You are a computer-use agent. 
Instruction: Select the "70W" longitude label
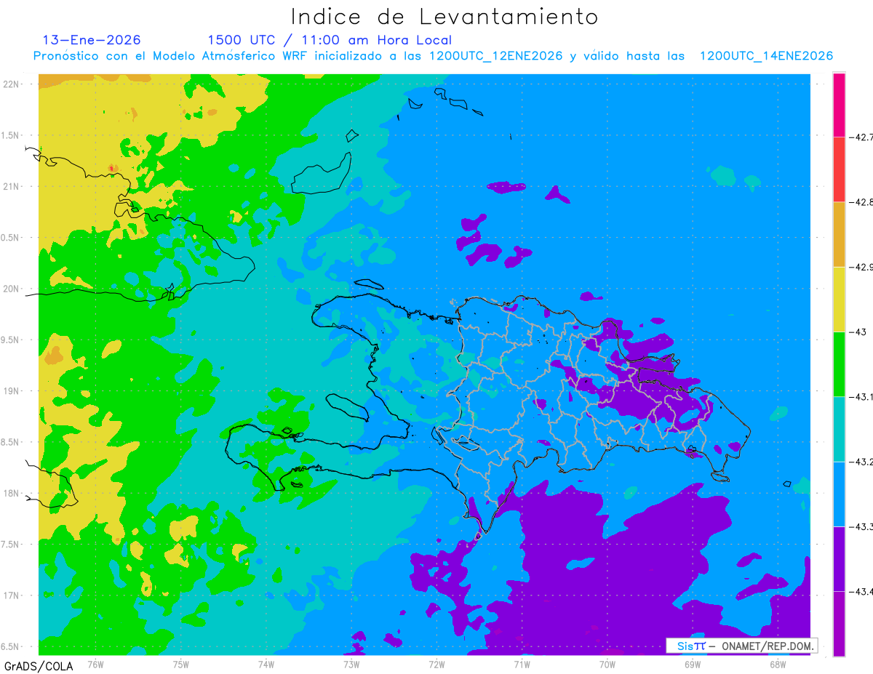[x=607, y=664]
